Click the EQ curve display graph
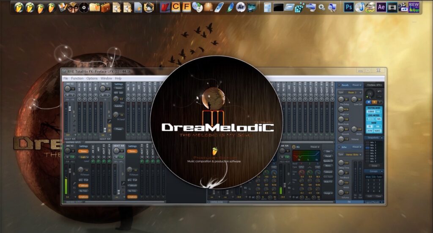433x233 pixels. coord(306,155)
